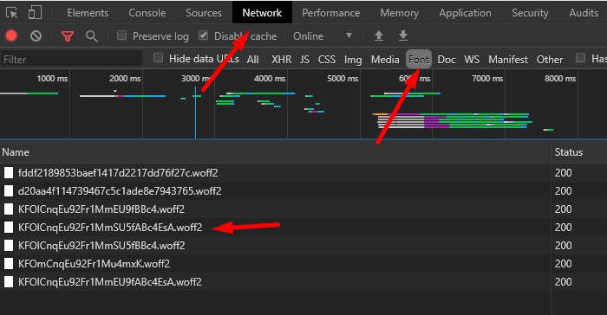Tick the Hide data URLs checkbox

click(x=158, y=58)
